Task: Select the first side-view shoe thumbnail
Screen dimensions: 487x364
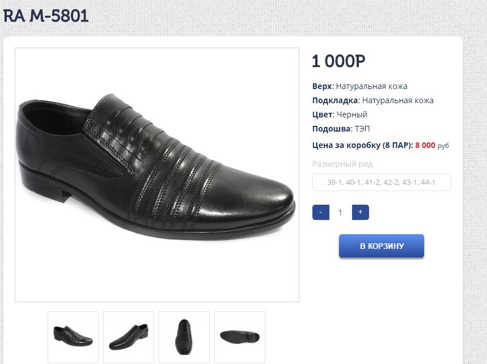Action: (x=73, y=337)
